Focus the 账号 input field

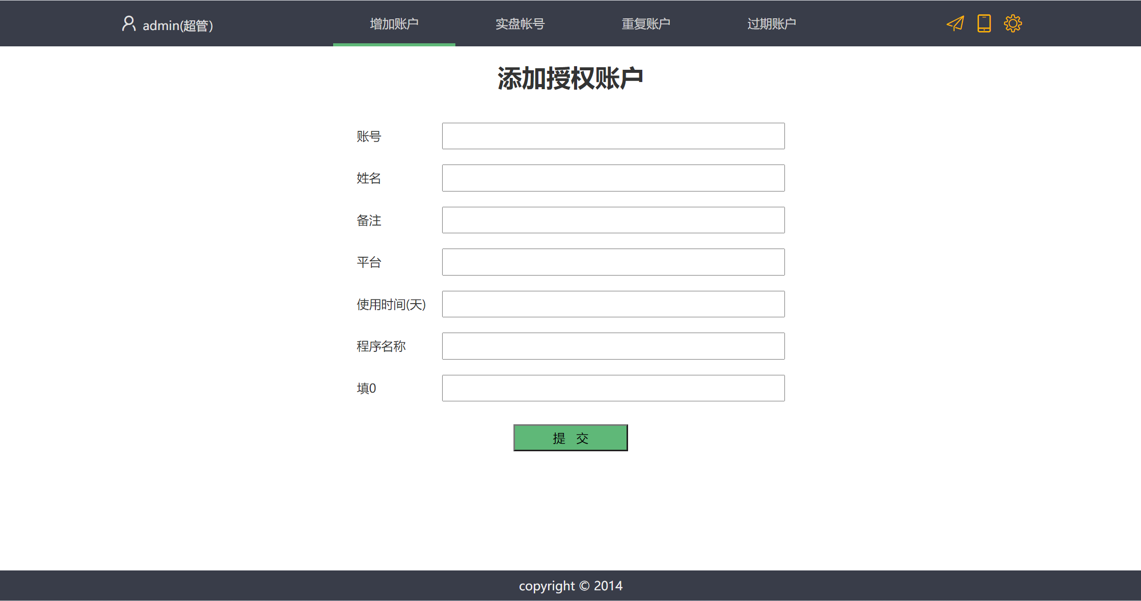click(613, 136)
